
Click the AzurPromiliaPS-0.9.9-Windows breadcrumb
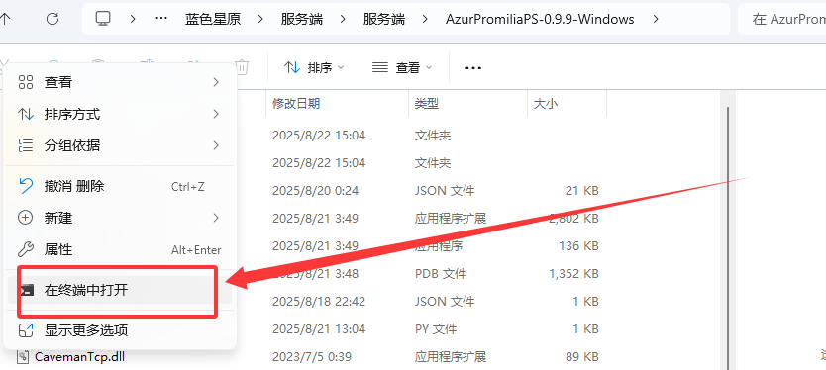pyautogui.click(x=540, y=20)
